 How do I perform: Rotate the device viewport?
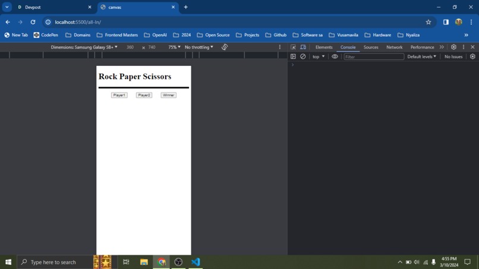(x=225, y=47)
